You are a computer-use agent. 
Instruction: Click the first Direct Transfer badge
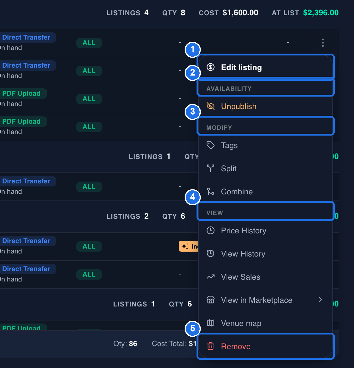[27, 37]
